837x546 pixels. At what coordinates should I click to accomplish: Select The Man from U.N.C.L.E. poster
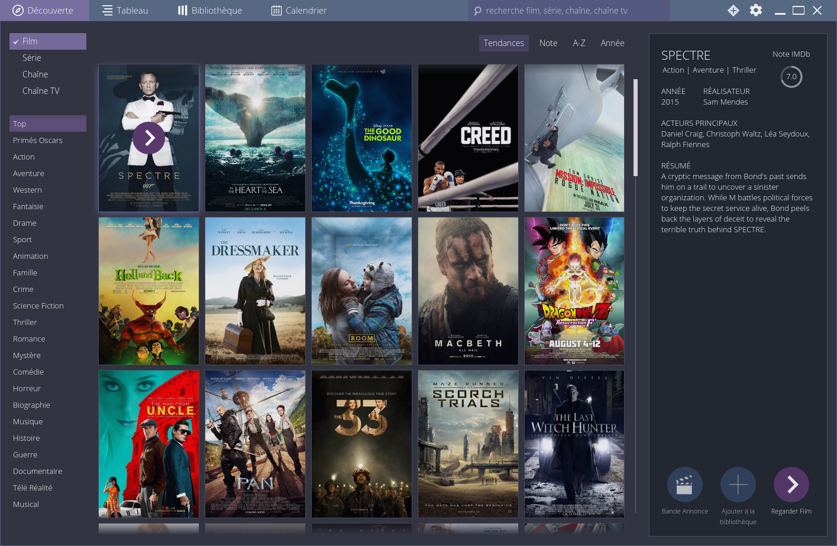[149, 444]
